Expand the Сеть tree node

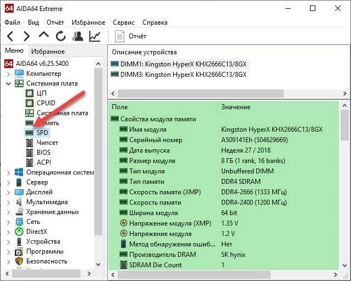point(9,222)
